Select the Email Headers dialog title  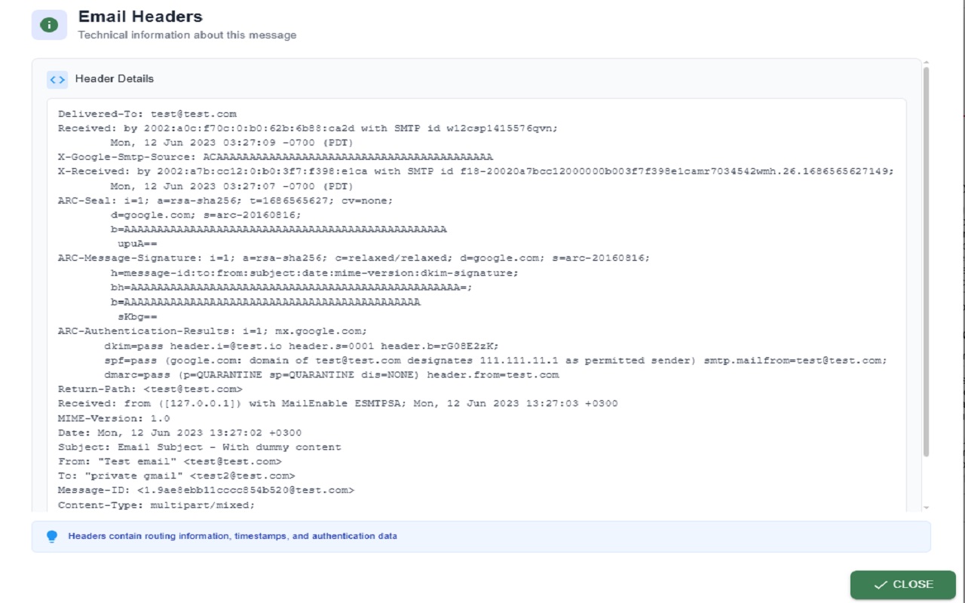(140, 15)
